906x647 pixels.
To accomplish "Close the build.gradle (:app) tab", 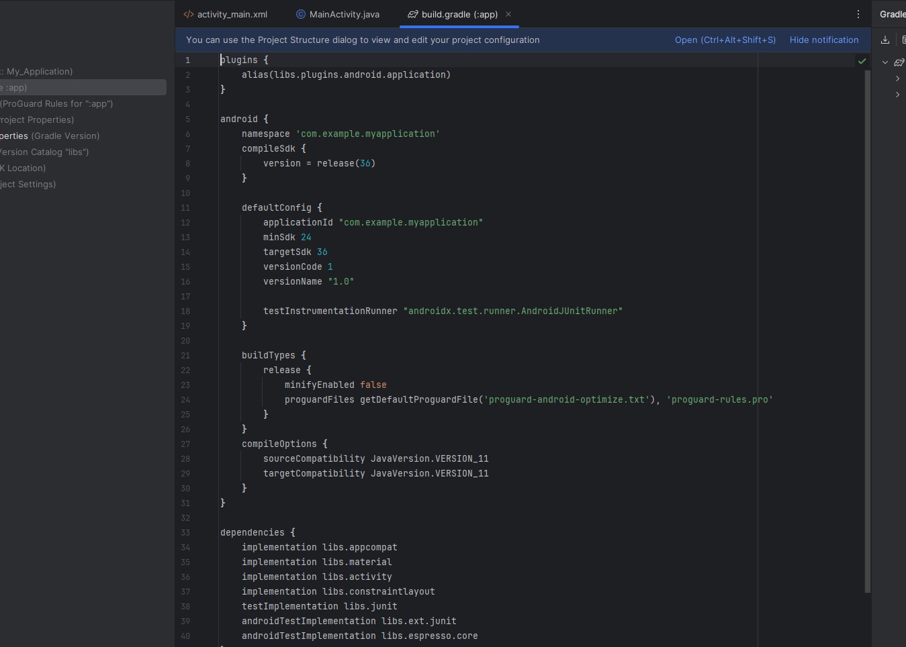I will pos(508,14).
